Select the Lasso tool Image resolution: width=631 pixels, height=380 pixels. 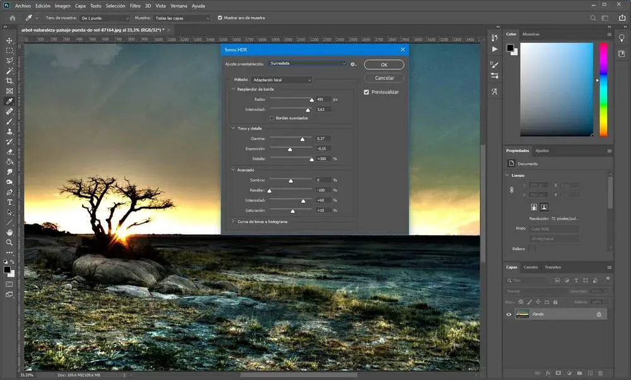coord(9,60)
